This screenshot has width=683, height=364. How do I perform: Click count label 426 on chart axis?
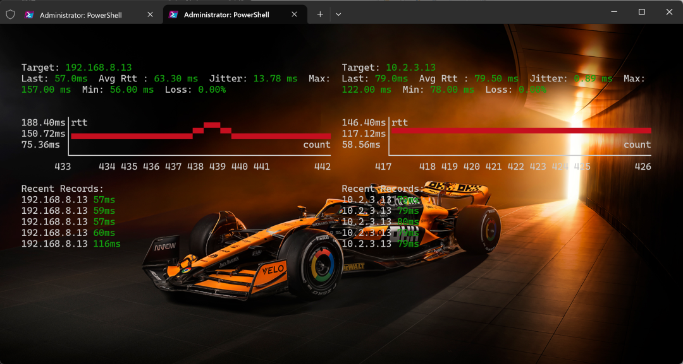click(643, 167)
